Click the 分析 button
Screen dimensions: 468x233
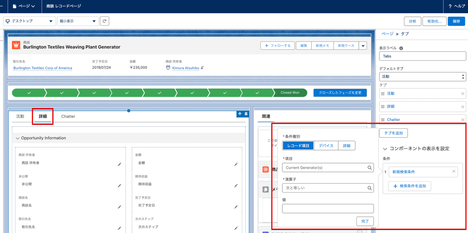tap(413, 21)
